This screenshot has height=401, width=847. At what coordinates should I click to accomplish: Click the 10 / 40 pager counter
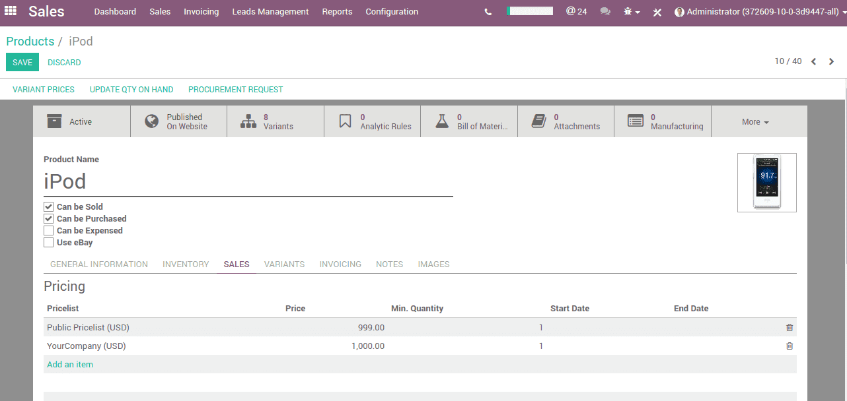point(788,61)
